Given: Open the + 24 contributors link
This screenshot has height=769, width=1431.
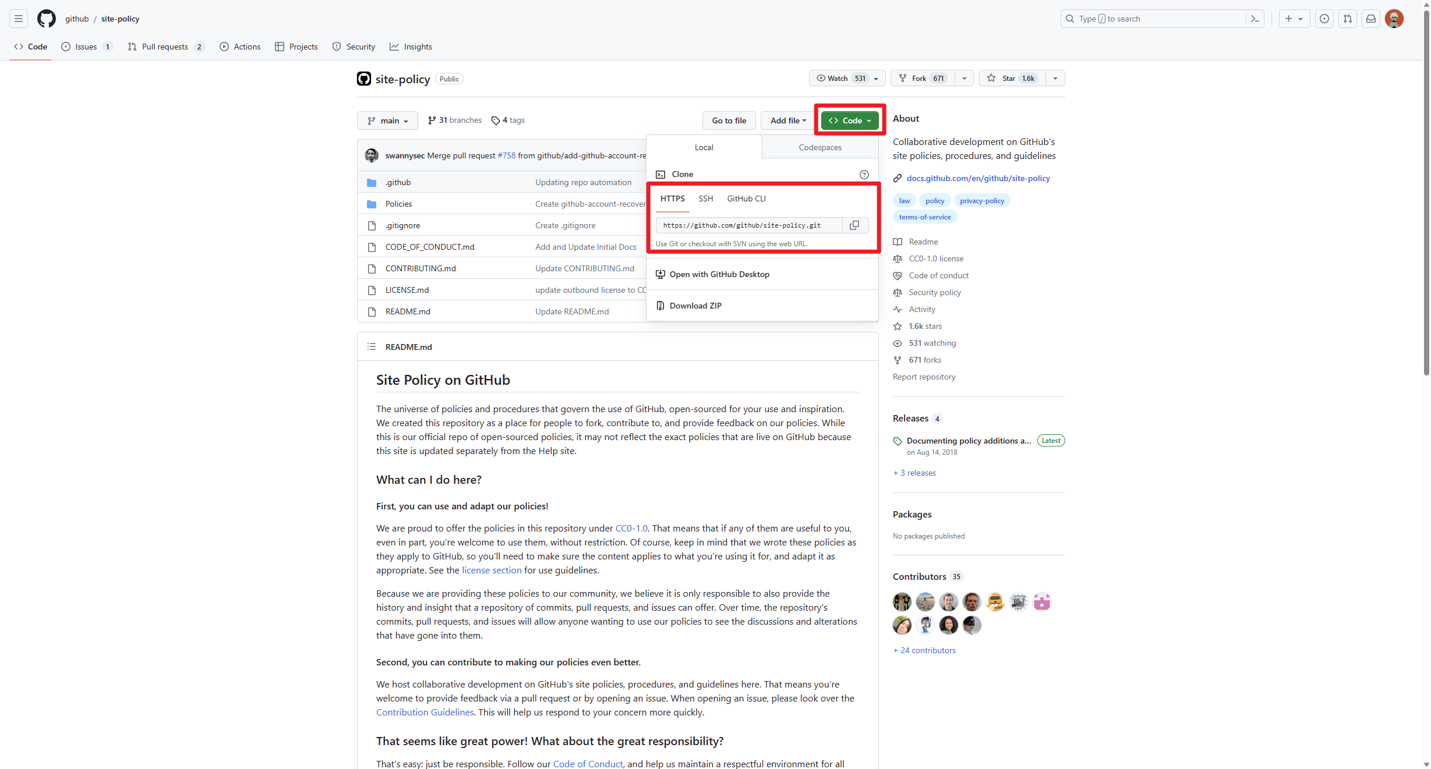Looking at the screenshot, I should click(924, 651).
